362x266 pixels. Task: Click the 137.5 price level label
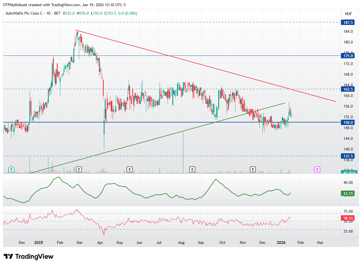(348, 156)
